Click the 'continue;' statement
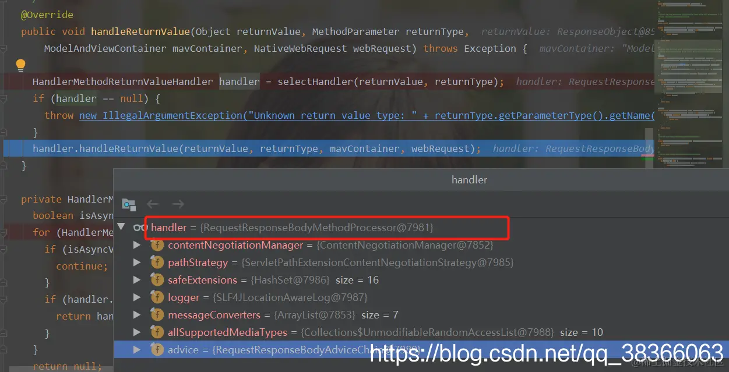Image resolution: width=729 pixels, height=372 pixels. (x=82, y=266)
